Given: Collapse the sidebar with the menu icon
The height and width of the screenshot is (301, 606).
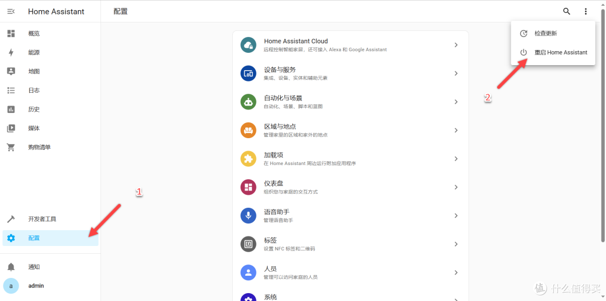Looking at the screenshot, I should pyautogui.click(x=11, y=12).
